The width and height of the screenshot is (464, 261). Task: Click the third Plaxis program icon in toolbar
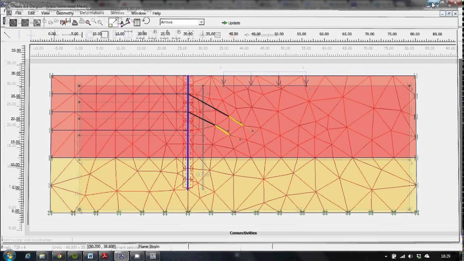click(x=37, y=22)
